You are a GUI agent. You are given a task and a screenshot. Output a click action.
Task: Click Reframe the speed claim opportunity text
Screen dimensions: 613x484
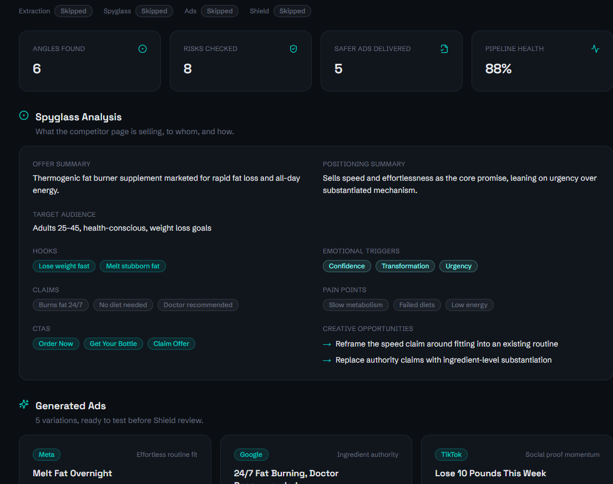(447, 344)
